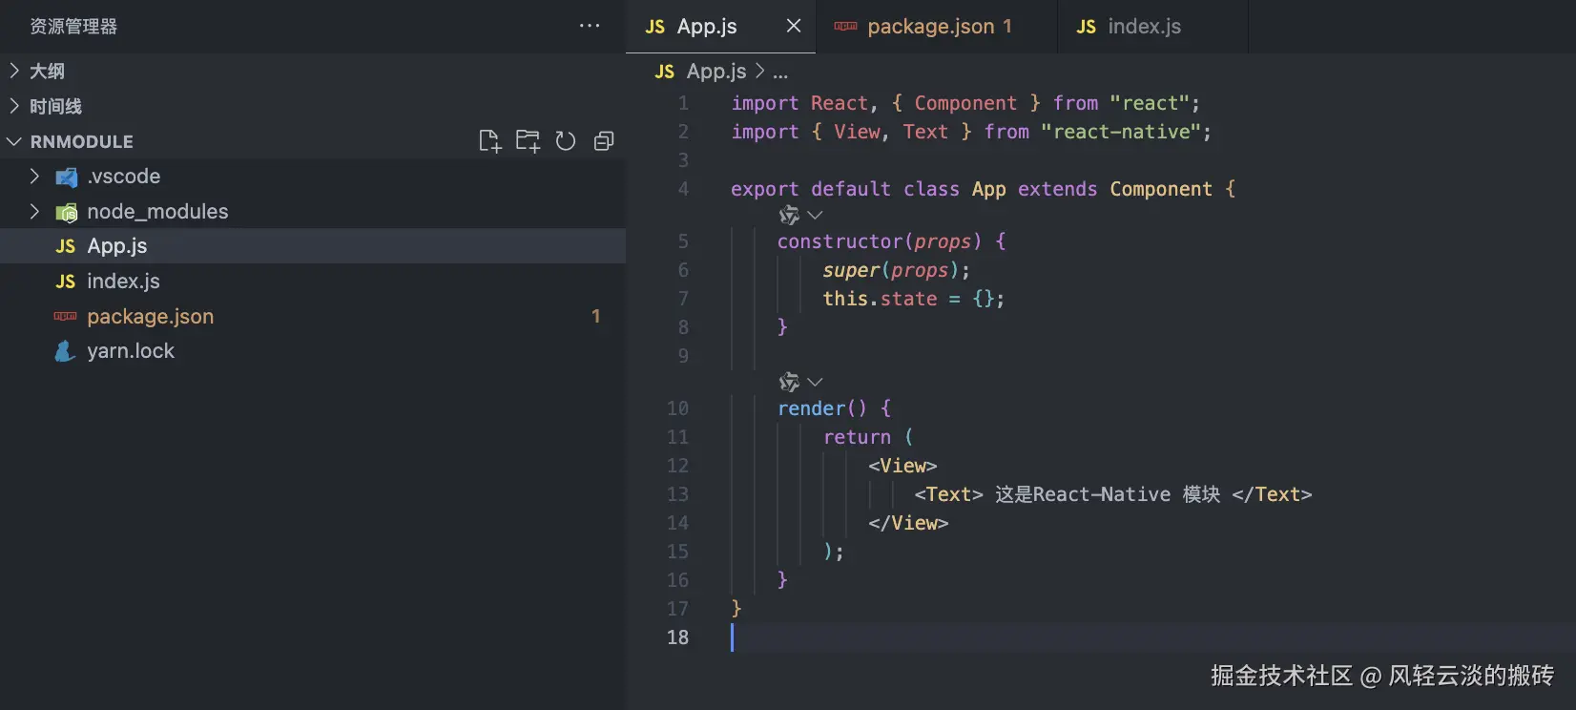The image size is (1576, 710).
Task: Click the node_modules folder icon
Action: coord(66,212)
